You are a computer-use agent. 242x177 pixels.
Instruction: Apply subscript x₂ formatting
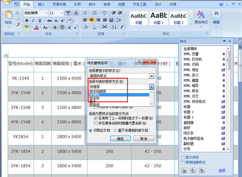pos(56,21)
